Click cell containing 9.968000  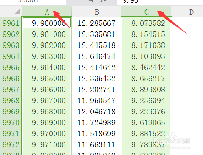click(47, 111)
